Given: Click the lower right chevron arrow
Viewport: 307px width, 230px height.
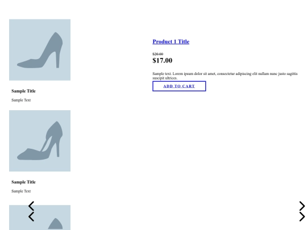Looking at the screenshot, I should pos(302,216).
